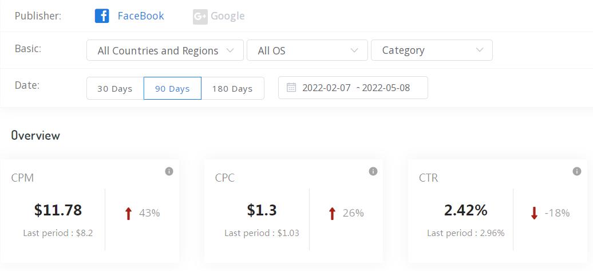The image size is (593, 271).
Task: Click the CPM red up arrow
Action: [128, 214]
